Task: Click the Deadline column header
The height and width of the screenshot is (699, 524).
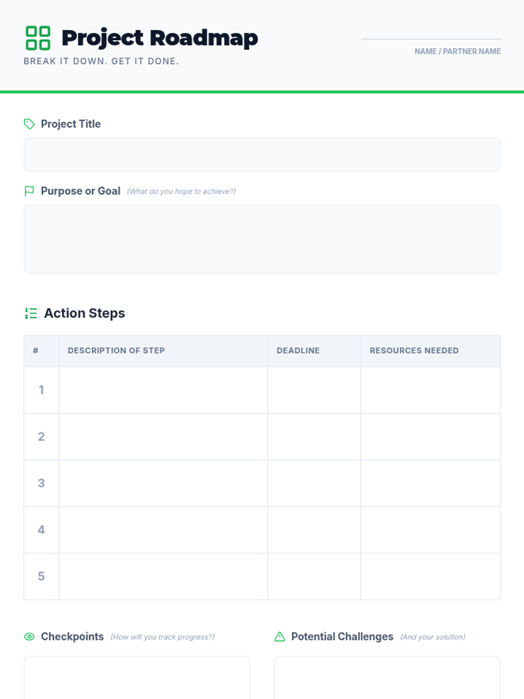Action: point(298,350)
